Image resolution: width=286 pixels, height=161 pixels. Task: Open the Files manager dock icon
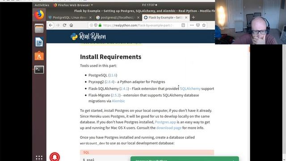point(39,28)
